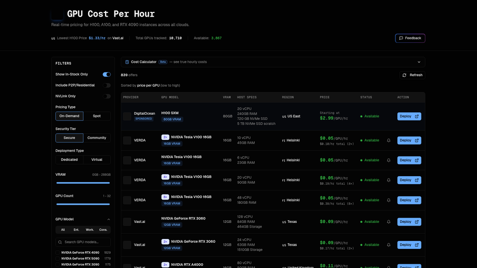Image resolution: width=477 pixels, height=268 pixels.
Task: Click the 80GB VRAM badge on H100 SXM
Action: [x=172, y=119]
